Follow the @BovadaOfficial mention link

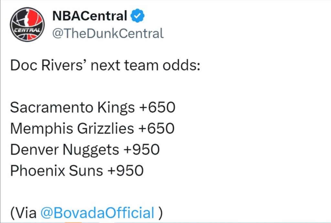97,213
